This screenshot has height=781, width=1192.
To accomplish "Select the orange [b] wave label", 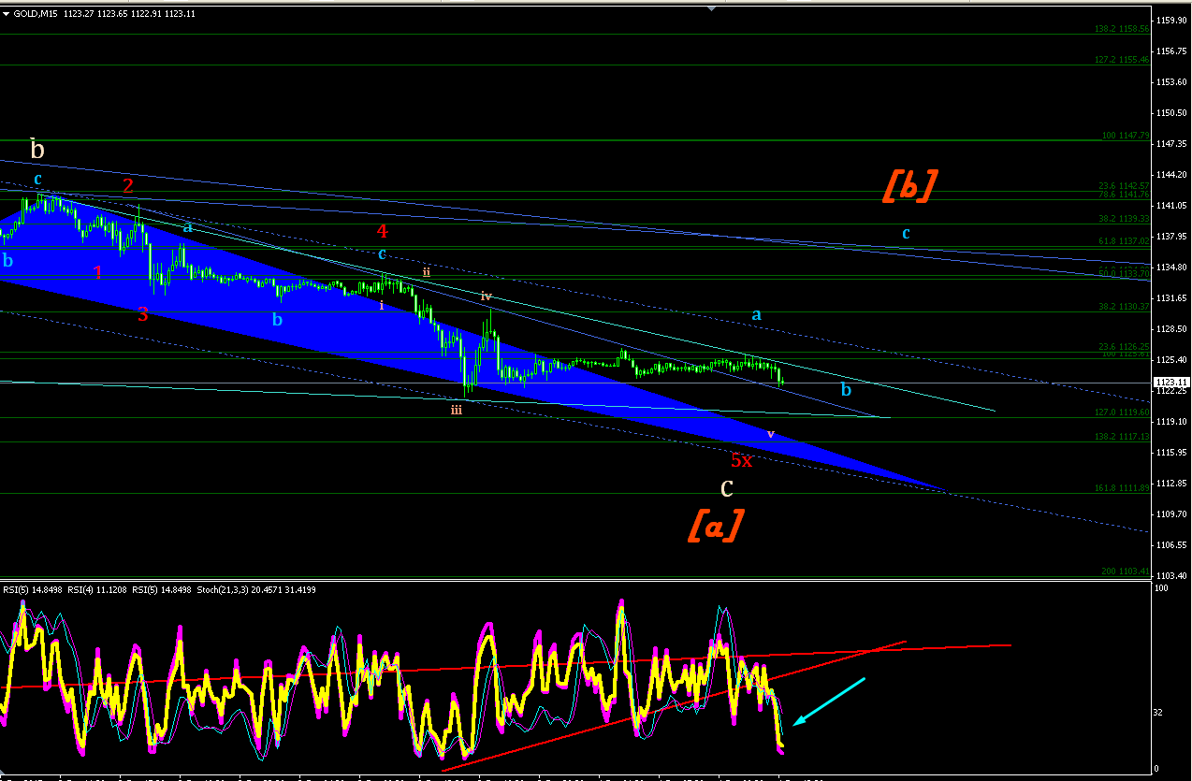I will (x=909, y=186).
